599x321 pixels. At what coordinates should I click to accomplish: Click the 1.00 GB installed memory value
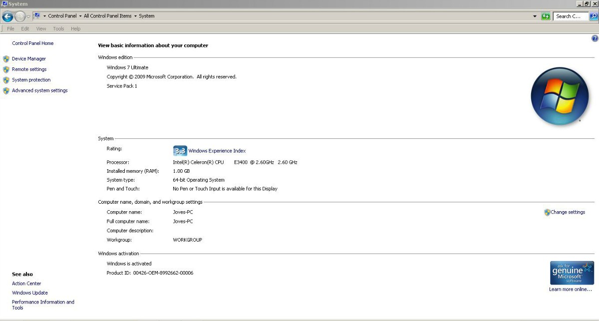click(181, 171)
